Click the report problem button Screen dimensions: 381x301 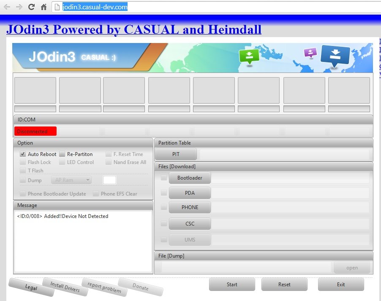click(x=104, y=288)
